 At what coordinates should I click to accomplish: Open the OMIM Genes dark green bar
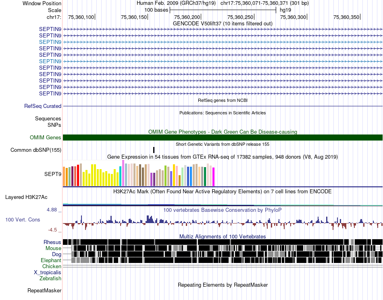click(x=223, y=138)
